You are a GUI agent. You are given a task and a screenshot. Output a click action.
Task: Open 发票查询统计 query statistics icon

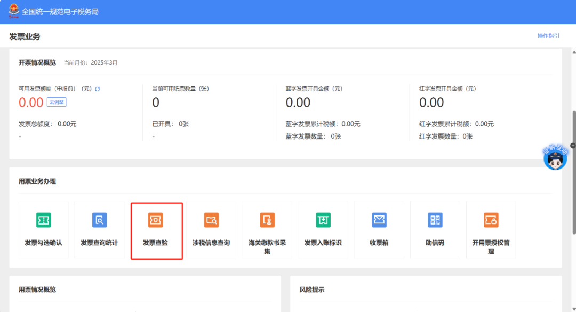click(x=99, y=220)
